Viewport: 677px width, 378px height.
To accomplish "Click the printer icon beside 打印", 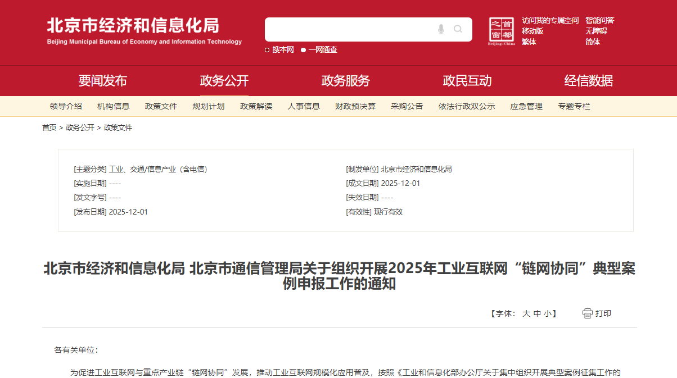I will (x=588, y=313).
